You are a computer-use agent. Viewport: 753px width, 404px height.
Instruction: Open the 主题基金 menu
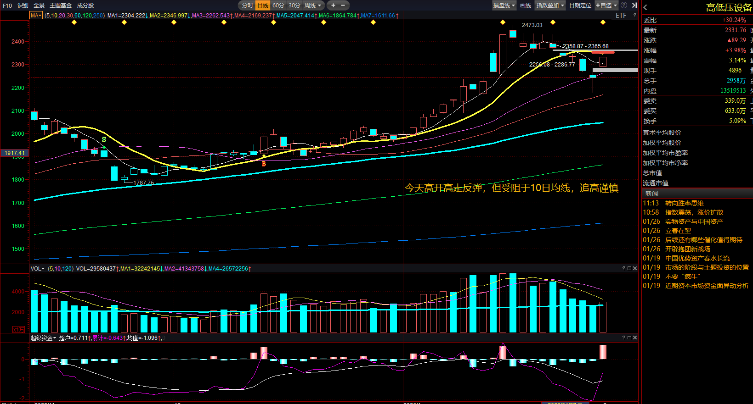coord(61,6)
